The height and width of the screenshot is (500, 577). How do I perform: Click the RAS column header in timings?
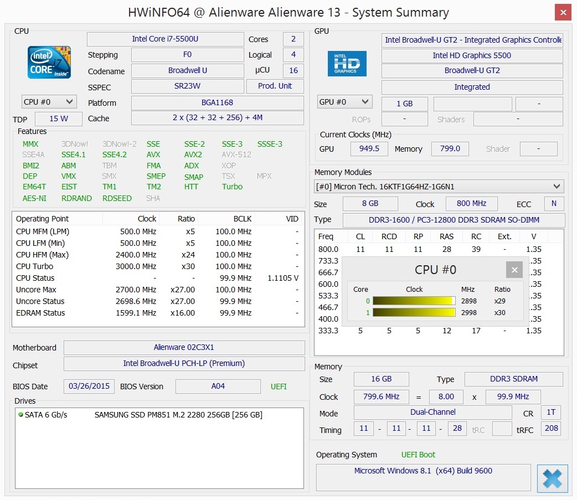point(447,236)
